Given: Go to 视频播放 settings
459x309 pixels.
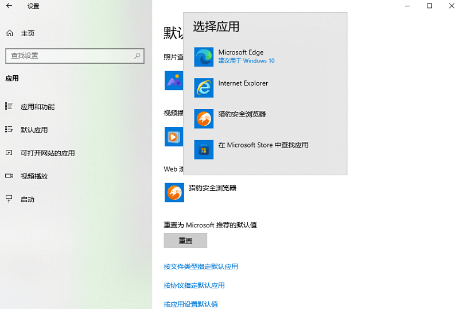Looking at the screenshot, I should (34, 176).
